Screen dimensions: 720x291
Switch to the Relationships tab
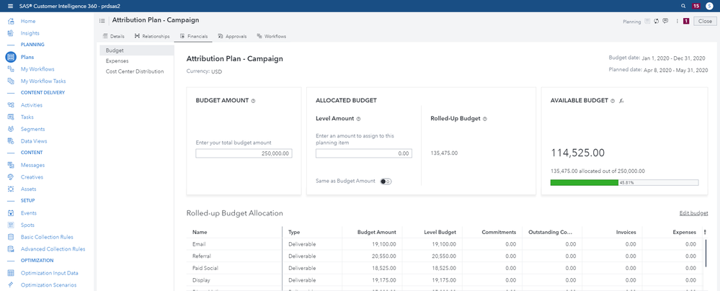pyautogui.click(x=152, y=36)
